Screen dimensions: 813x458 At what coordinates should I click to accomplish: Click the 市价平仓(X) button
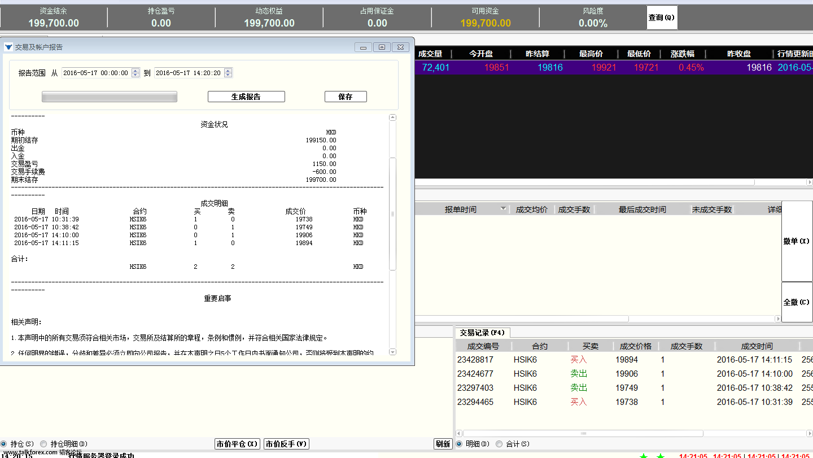tap(237, 444)
